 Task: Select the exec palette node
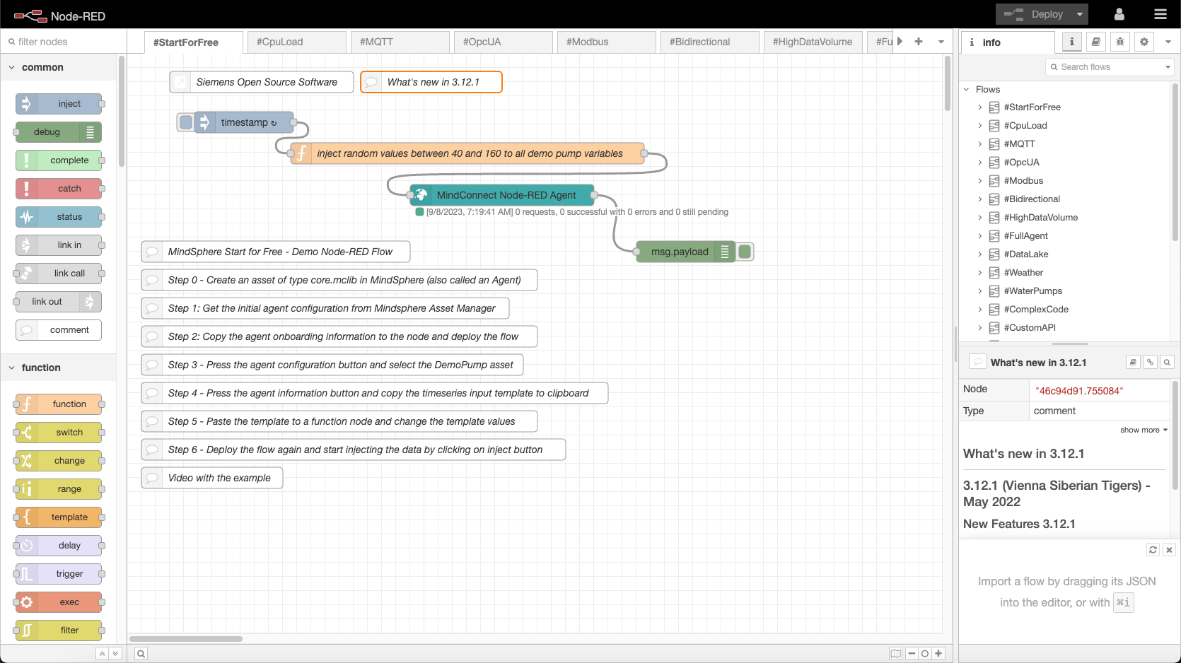click(x=59, y=602)
